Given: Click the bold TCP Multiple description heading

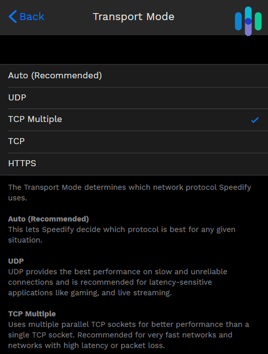Looking at the screenshot, I should pyautogui.click(x=31, y=314).
